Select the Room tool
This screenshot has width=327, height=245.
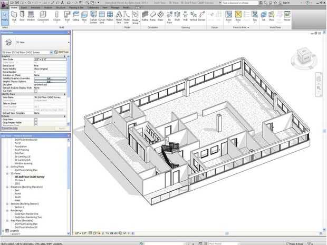[x=229, y=16]
